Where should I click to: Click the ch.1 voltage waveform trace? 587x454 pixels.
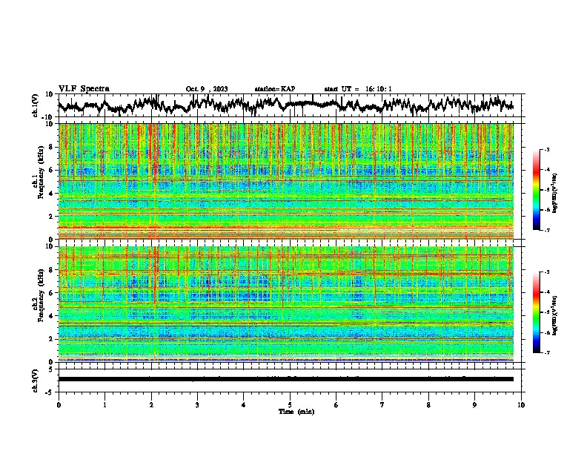click(285, 105)
